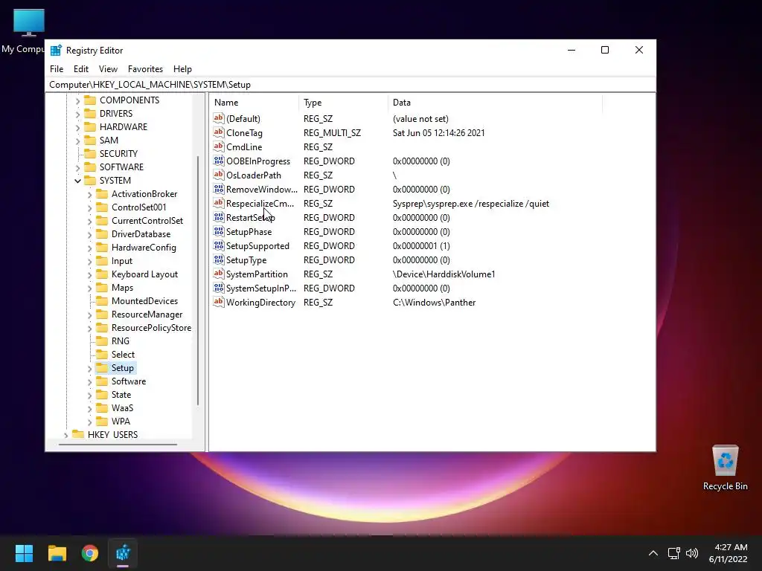
Task: Open the File menu
Action: (x=57, y=69)
